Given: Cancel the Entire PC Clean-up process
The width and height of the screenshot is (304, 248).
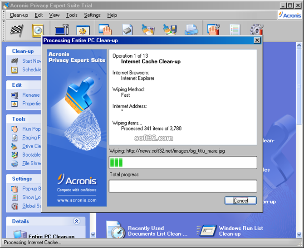Looking at the screenshot, I should coord(240,200).
